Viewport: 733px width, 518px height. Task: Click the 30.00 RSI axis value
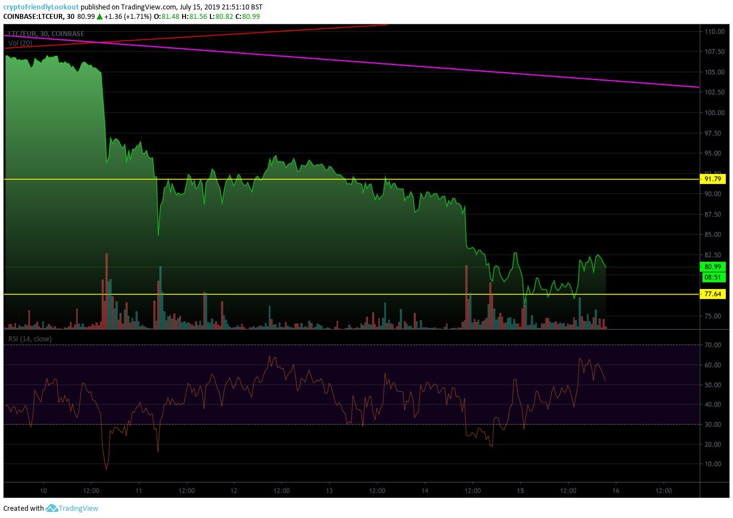(713, 425)
